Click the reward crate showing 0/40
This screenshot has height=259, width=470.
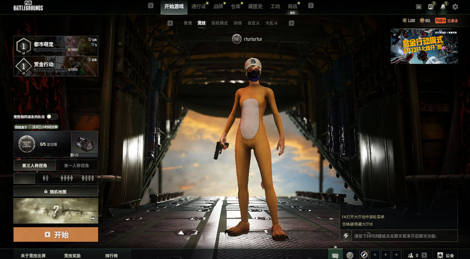84,144
